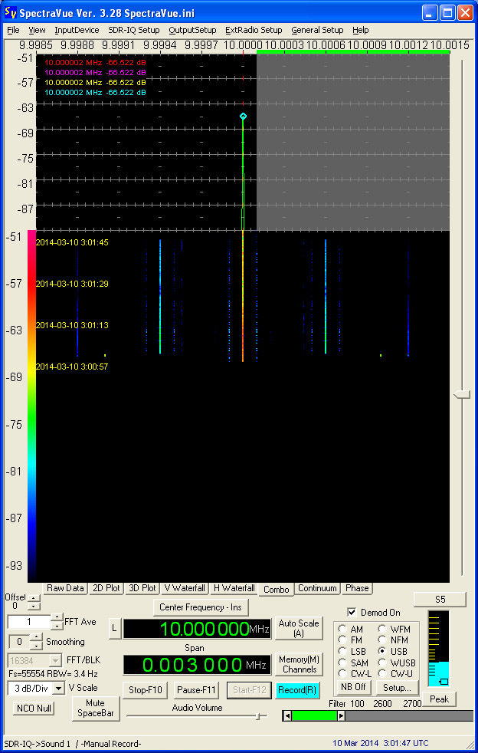The height and width of the screenshot is (753, 478).
Task: Click the L lock button
Action: (x=115, y=629)
